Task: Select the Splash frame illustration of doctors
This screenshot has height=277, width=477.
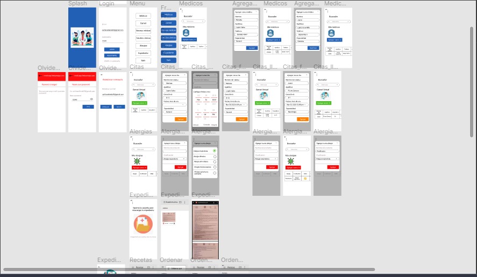Action: 82,38
